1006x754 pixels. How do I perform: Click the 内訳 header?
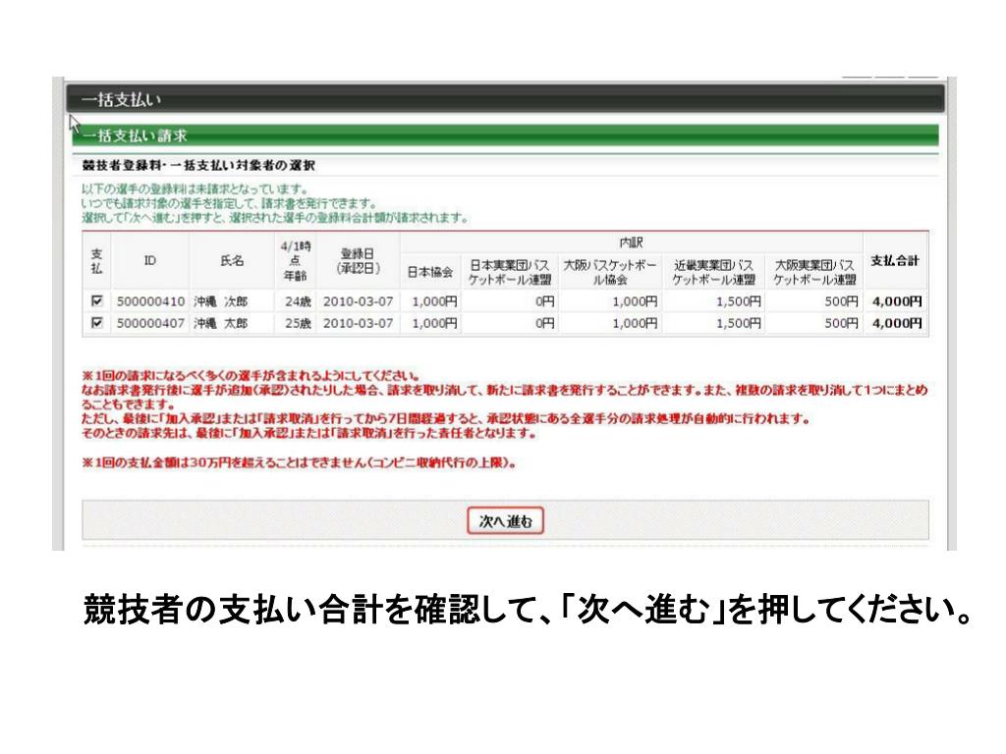pos(632,243)
